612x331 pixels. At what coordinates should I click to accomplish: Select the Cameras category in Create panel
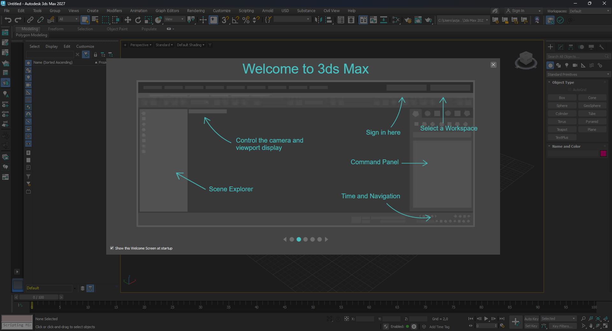pyautogui.click(x=575, y=65)
